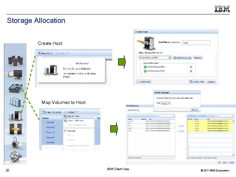Open the padlock access icon in sidebar
This screenshot has height=177, width=236.
click(16, 142)
